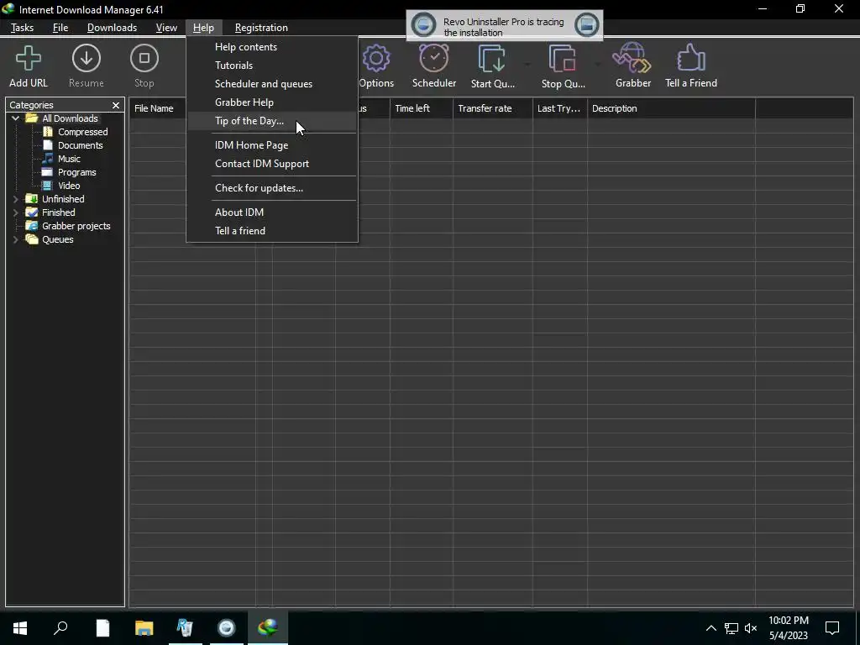Open the View menu
This screenshot has height=645, width=860.
166,28
